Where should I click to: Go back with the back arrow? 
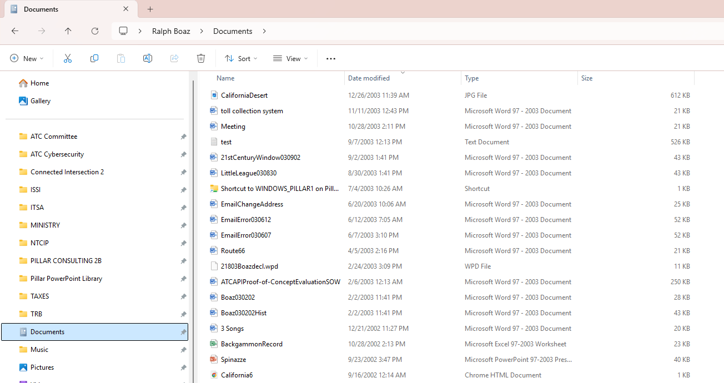pos(14,31)
